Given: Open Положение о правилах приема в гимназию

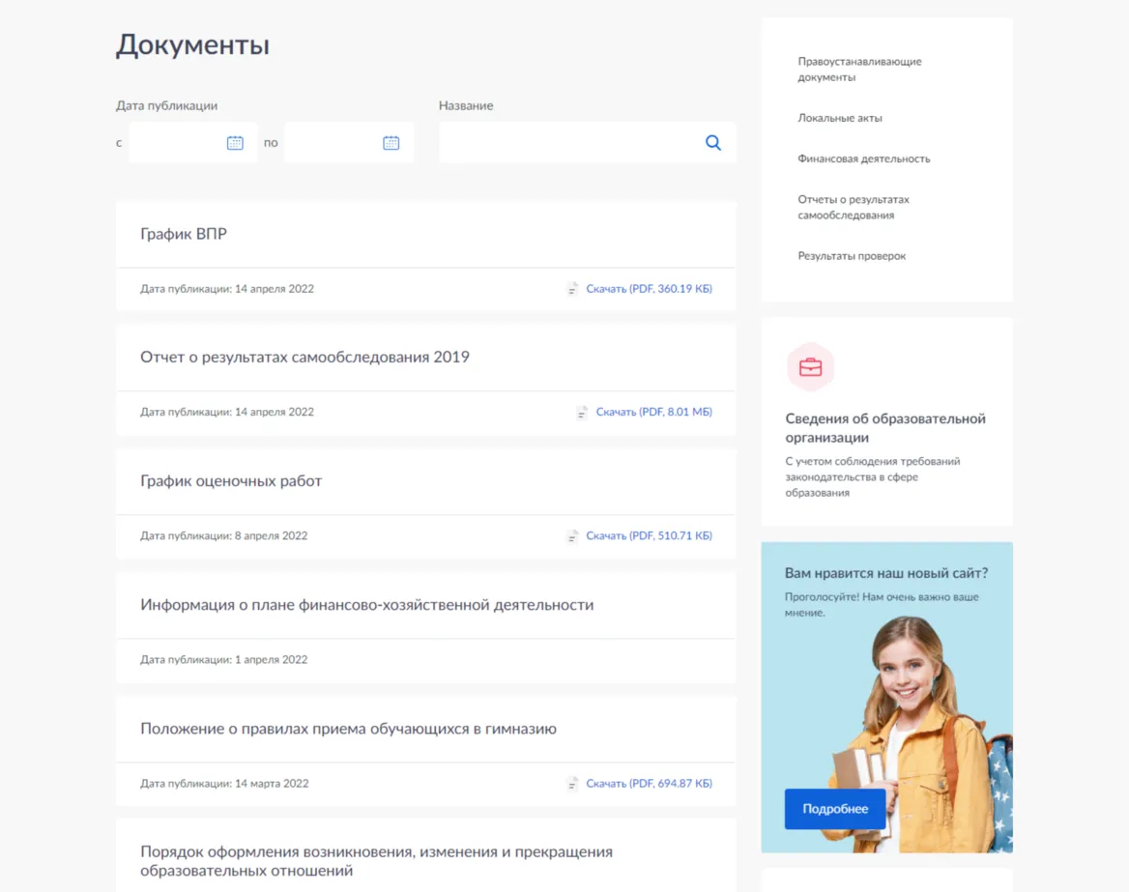Looking at the screenshot, I should [x=349, y=729].
